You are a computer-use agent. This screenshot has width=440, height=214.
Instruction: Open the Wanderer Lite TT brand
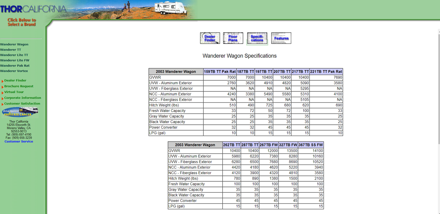[14, 55]
